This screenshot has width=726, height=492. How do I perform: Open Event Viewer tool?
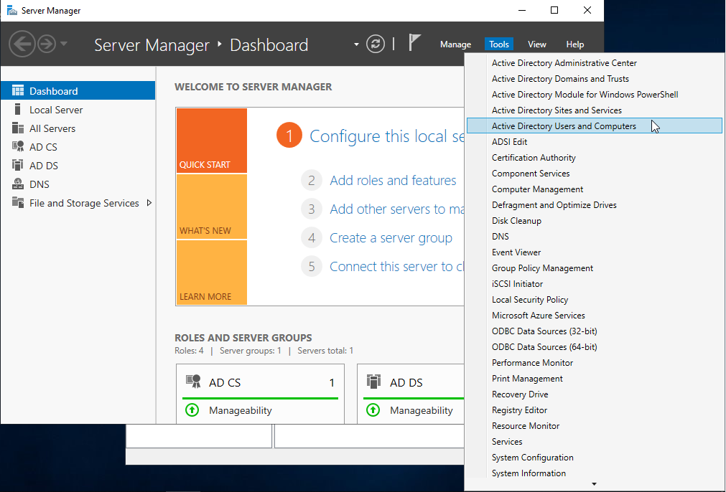tap(594, 252)
